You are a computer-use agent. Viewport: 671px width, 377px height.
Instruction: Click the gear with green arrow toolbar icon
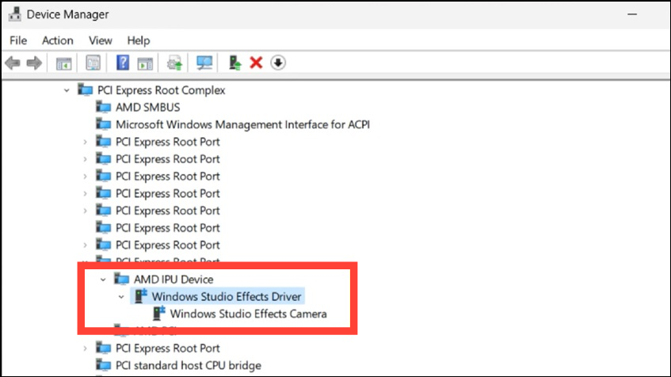point(174,63)
